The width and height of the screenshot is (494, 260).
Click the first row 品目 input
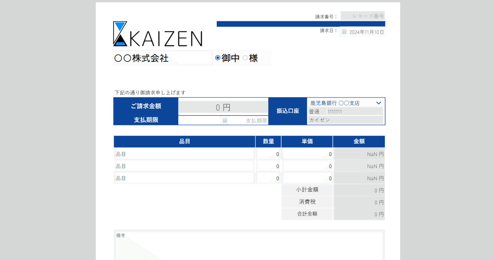coord(184,154)
